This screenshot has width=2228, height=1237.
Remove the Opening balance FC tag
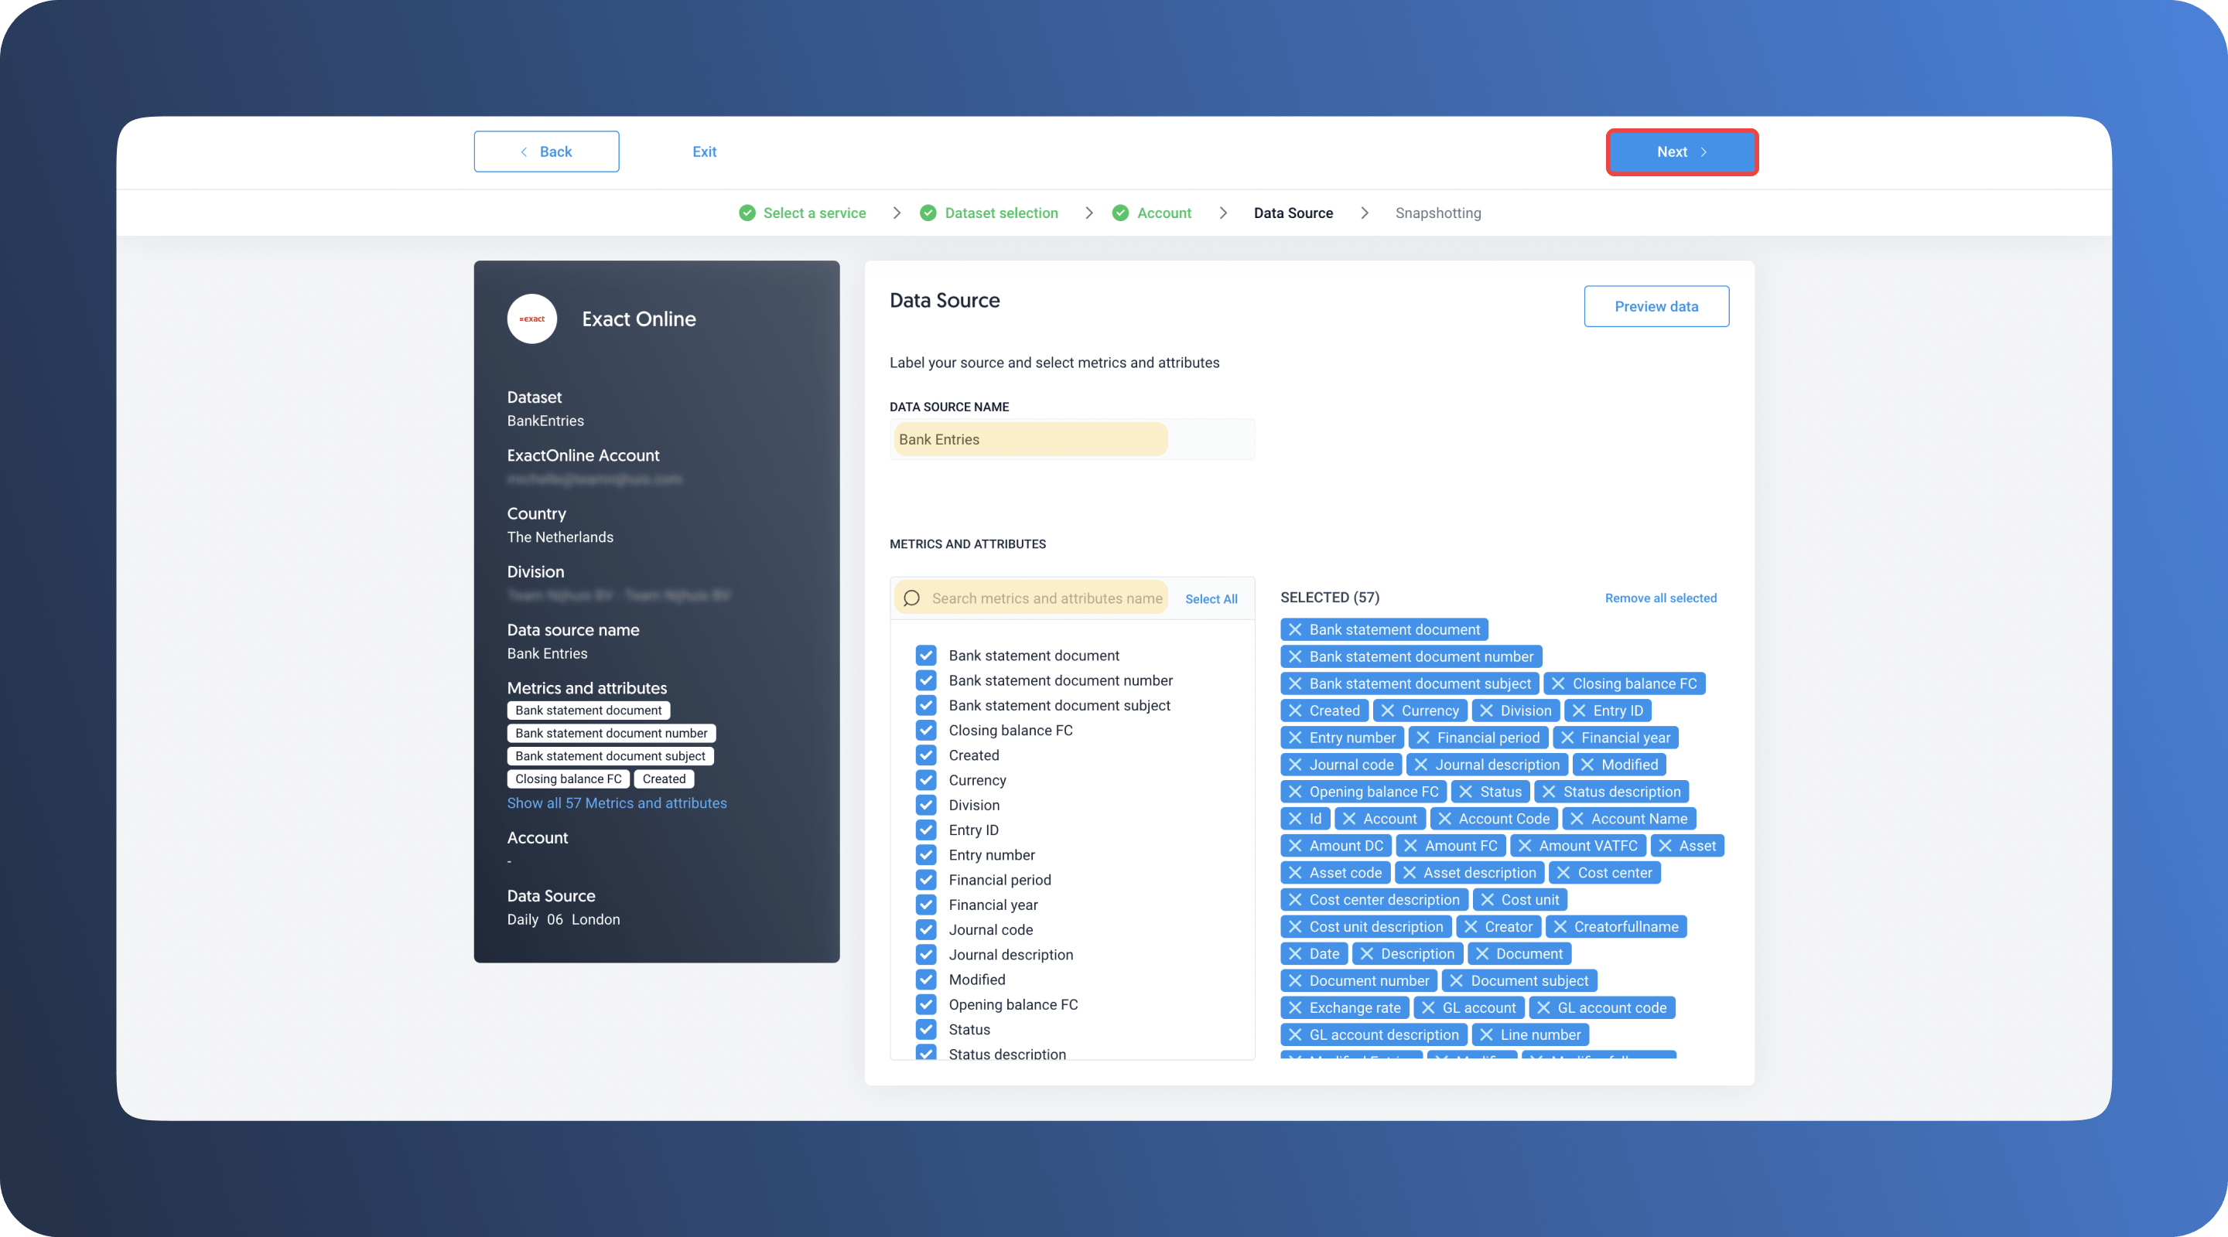pyautogui.click(x=1295, y=791)
